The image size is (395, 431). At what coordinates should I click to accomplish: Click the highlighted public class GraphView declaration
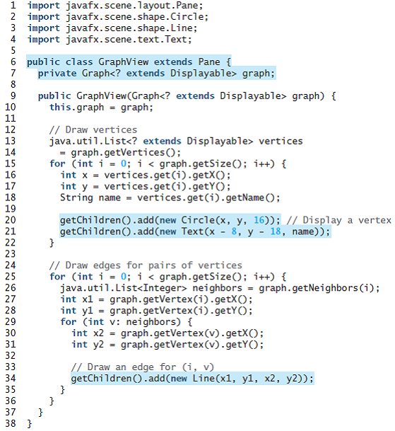point(129,62)
